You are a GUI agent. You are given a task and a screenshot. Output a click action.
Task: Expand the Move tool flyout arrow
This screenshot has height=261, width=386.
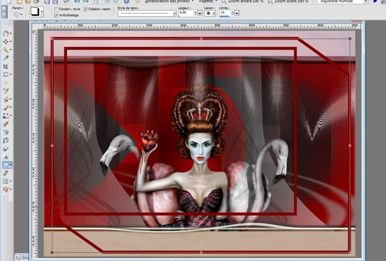click(11, 41)
